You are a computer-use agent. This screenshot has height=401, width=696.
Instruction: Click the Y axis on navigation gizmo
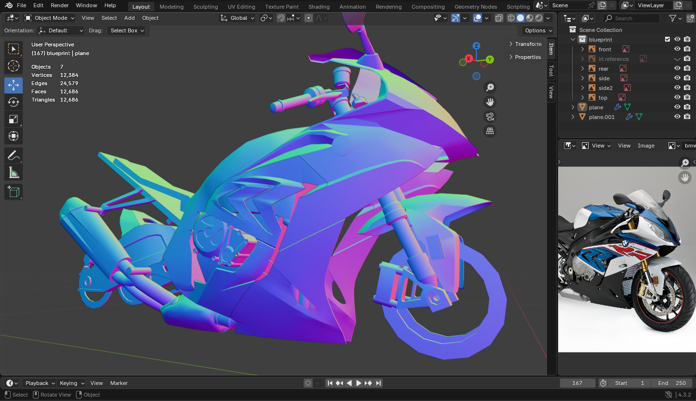coord(490,59)
